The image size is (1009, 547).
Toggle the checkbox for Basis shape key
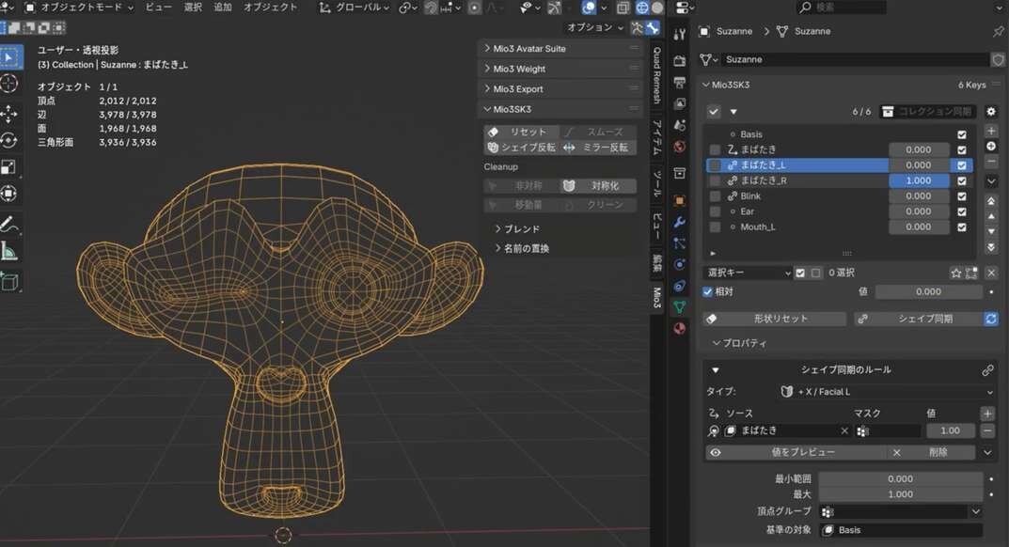[961, 134]
